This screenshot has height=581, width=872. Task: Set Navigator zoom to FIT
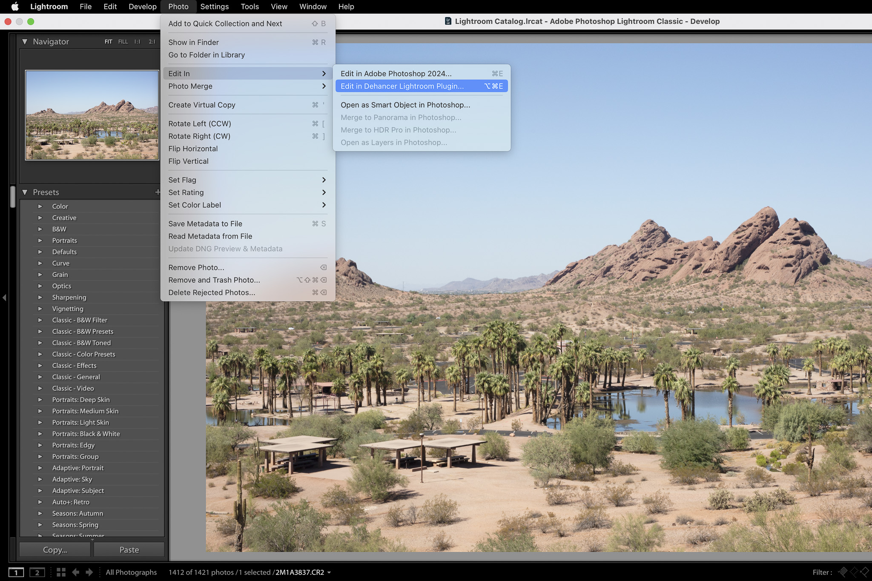(x=109, y=42)
